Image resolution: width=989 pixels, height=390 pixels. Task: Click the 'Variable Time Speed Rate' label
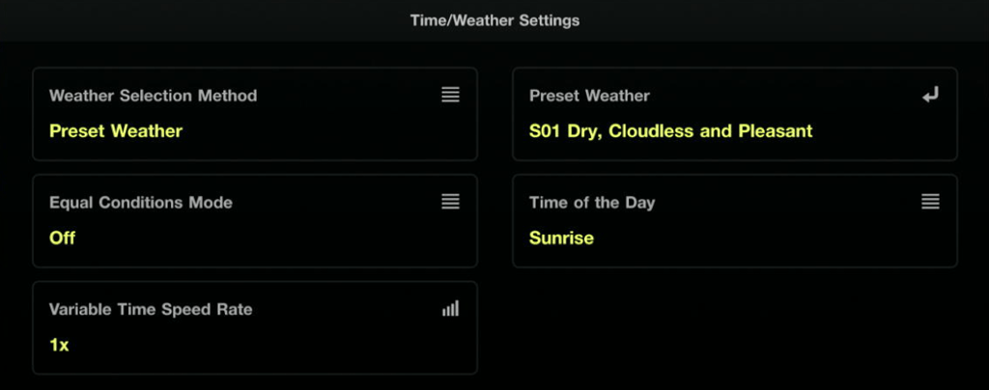tap(151, 310)
